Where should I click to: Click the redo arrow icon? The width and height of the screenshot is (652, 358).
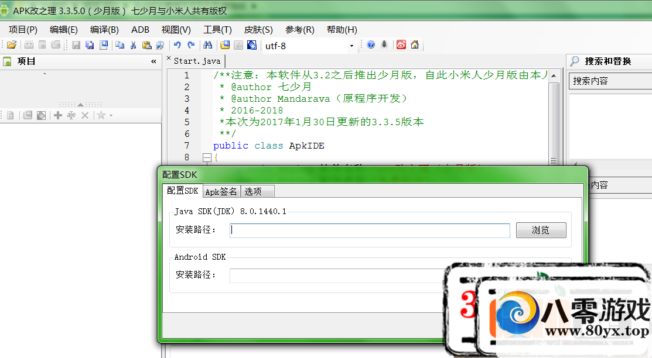pos(191,45)
